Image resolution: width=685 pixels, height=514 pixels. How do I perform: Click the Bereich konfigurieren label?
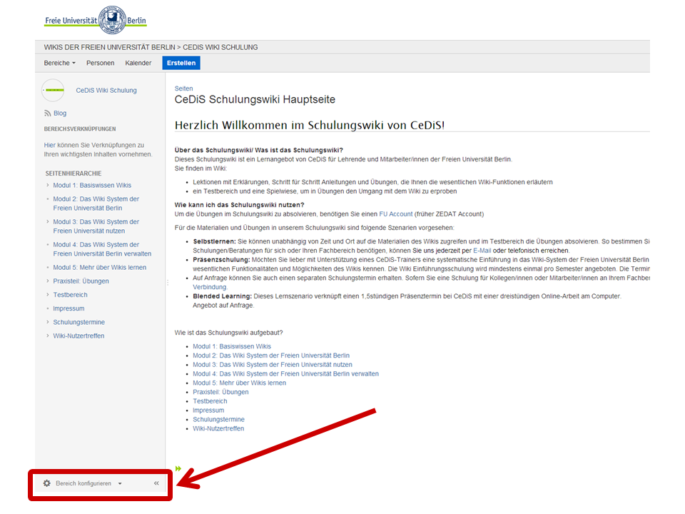point(83,483)
